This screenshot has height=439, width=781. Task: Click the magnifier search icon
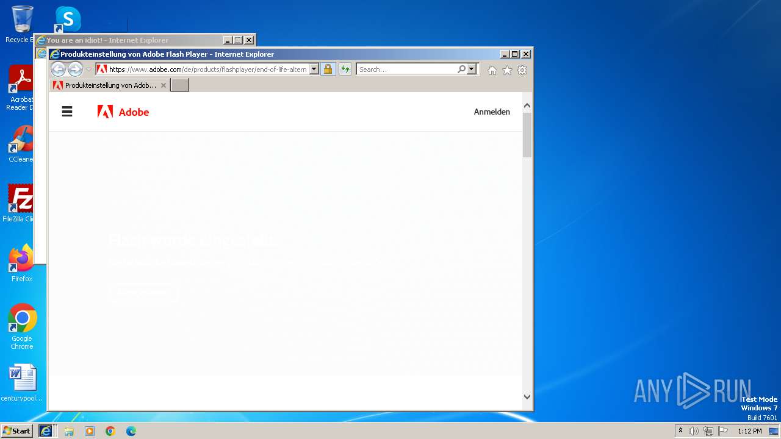coord(462,70)
